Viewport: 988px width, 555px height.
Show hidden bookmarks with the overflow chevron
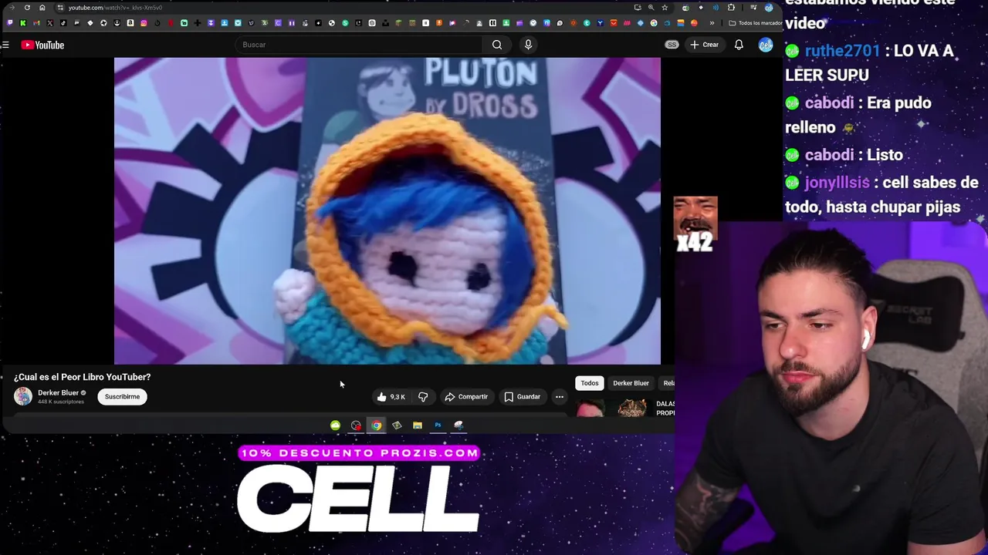point(712,23)
